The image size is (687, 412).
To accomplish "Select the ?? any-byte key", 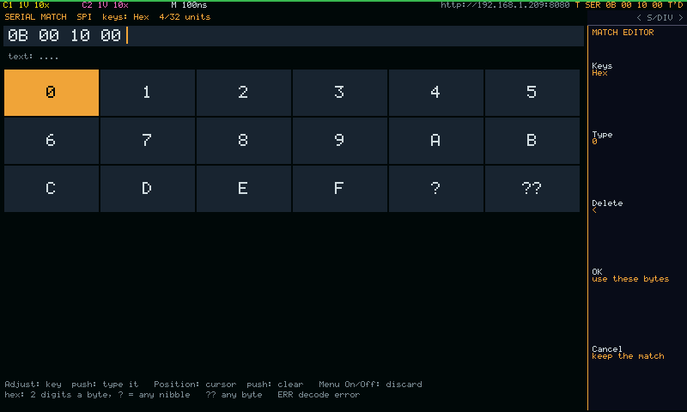I will coord(532,189).
